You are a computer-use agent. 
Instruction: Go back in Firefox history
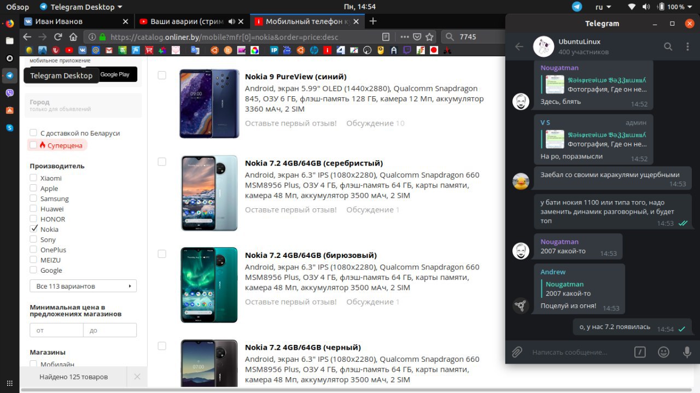pyautogui.click(x=27, y=37)
